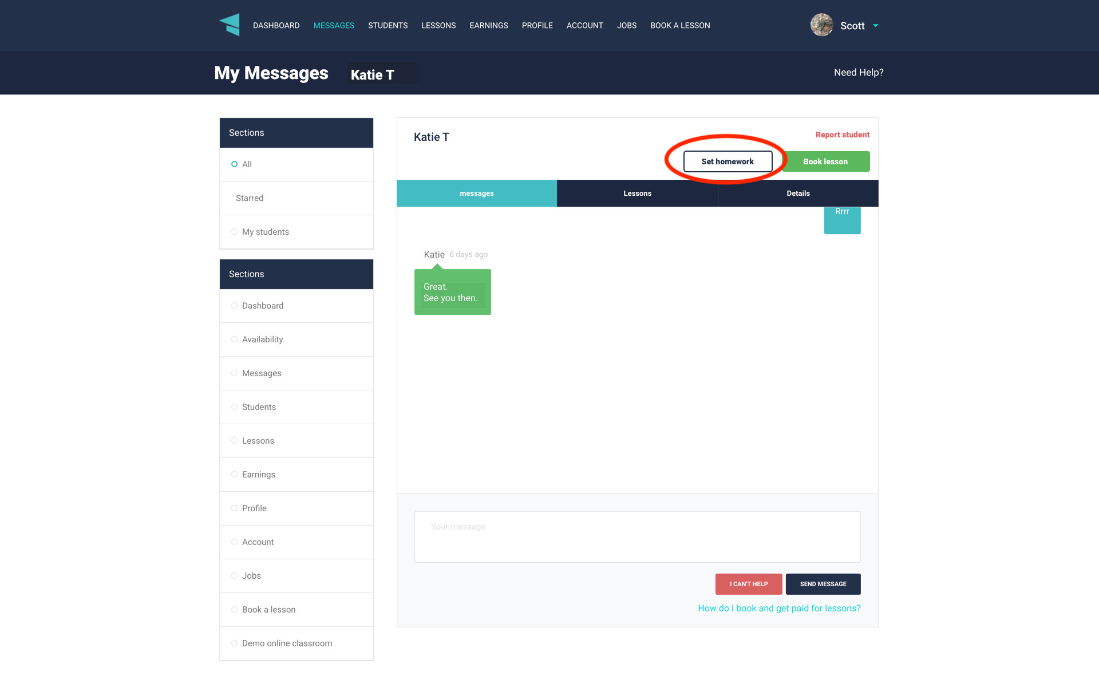1099x691 pixels.
Task: Open Account in the sidebar sections
Action: pyautogui.click(x=297, y=542)
